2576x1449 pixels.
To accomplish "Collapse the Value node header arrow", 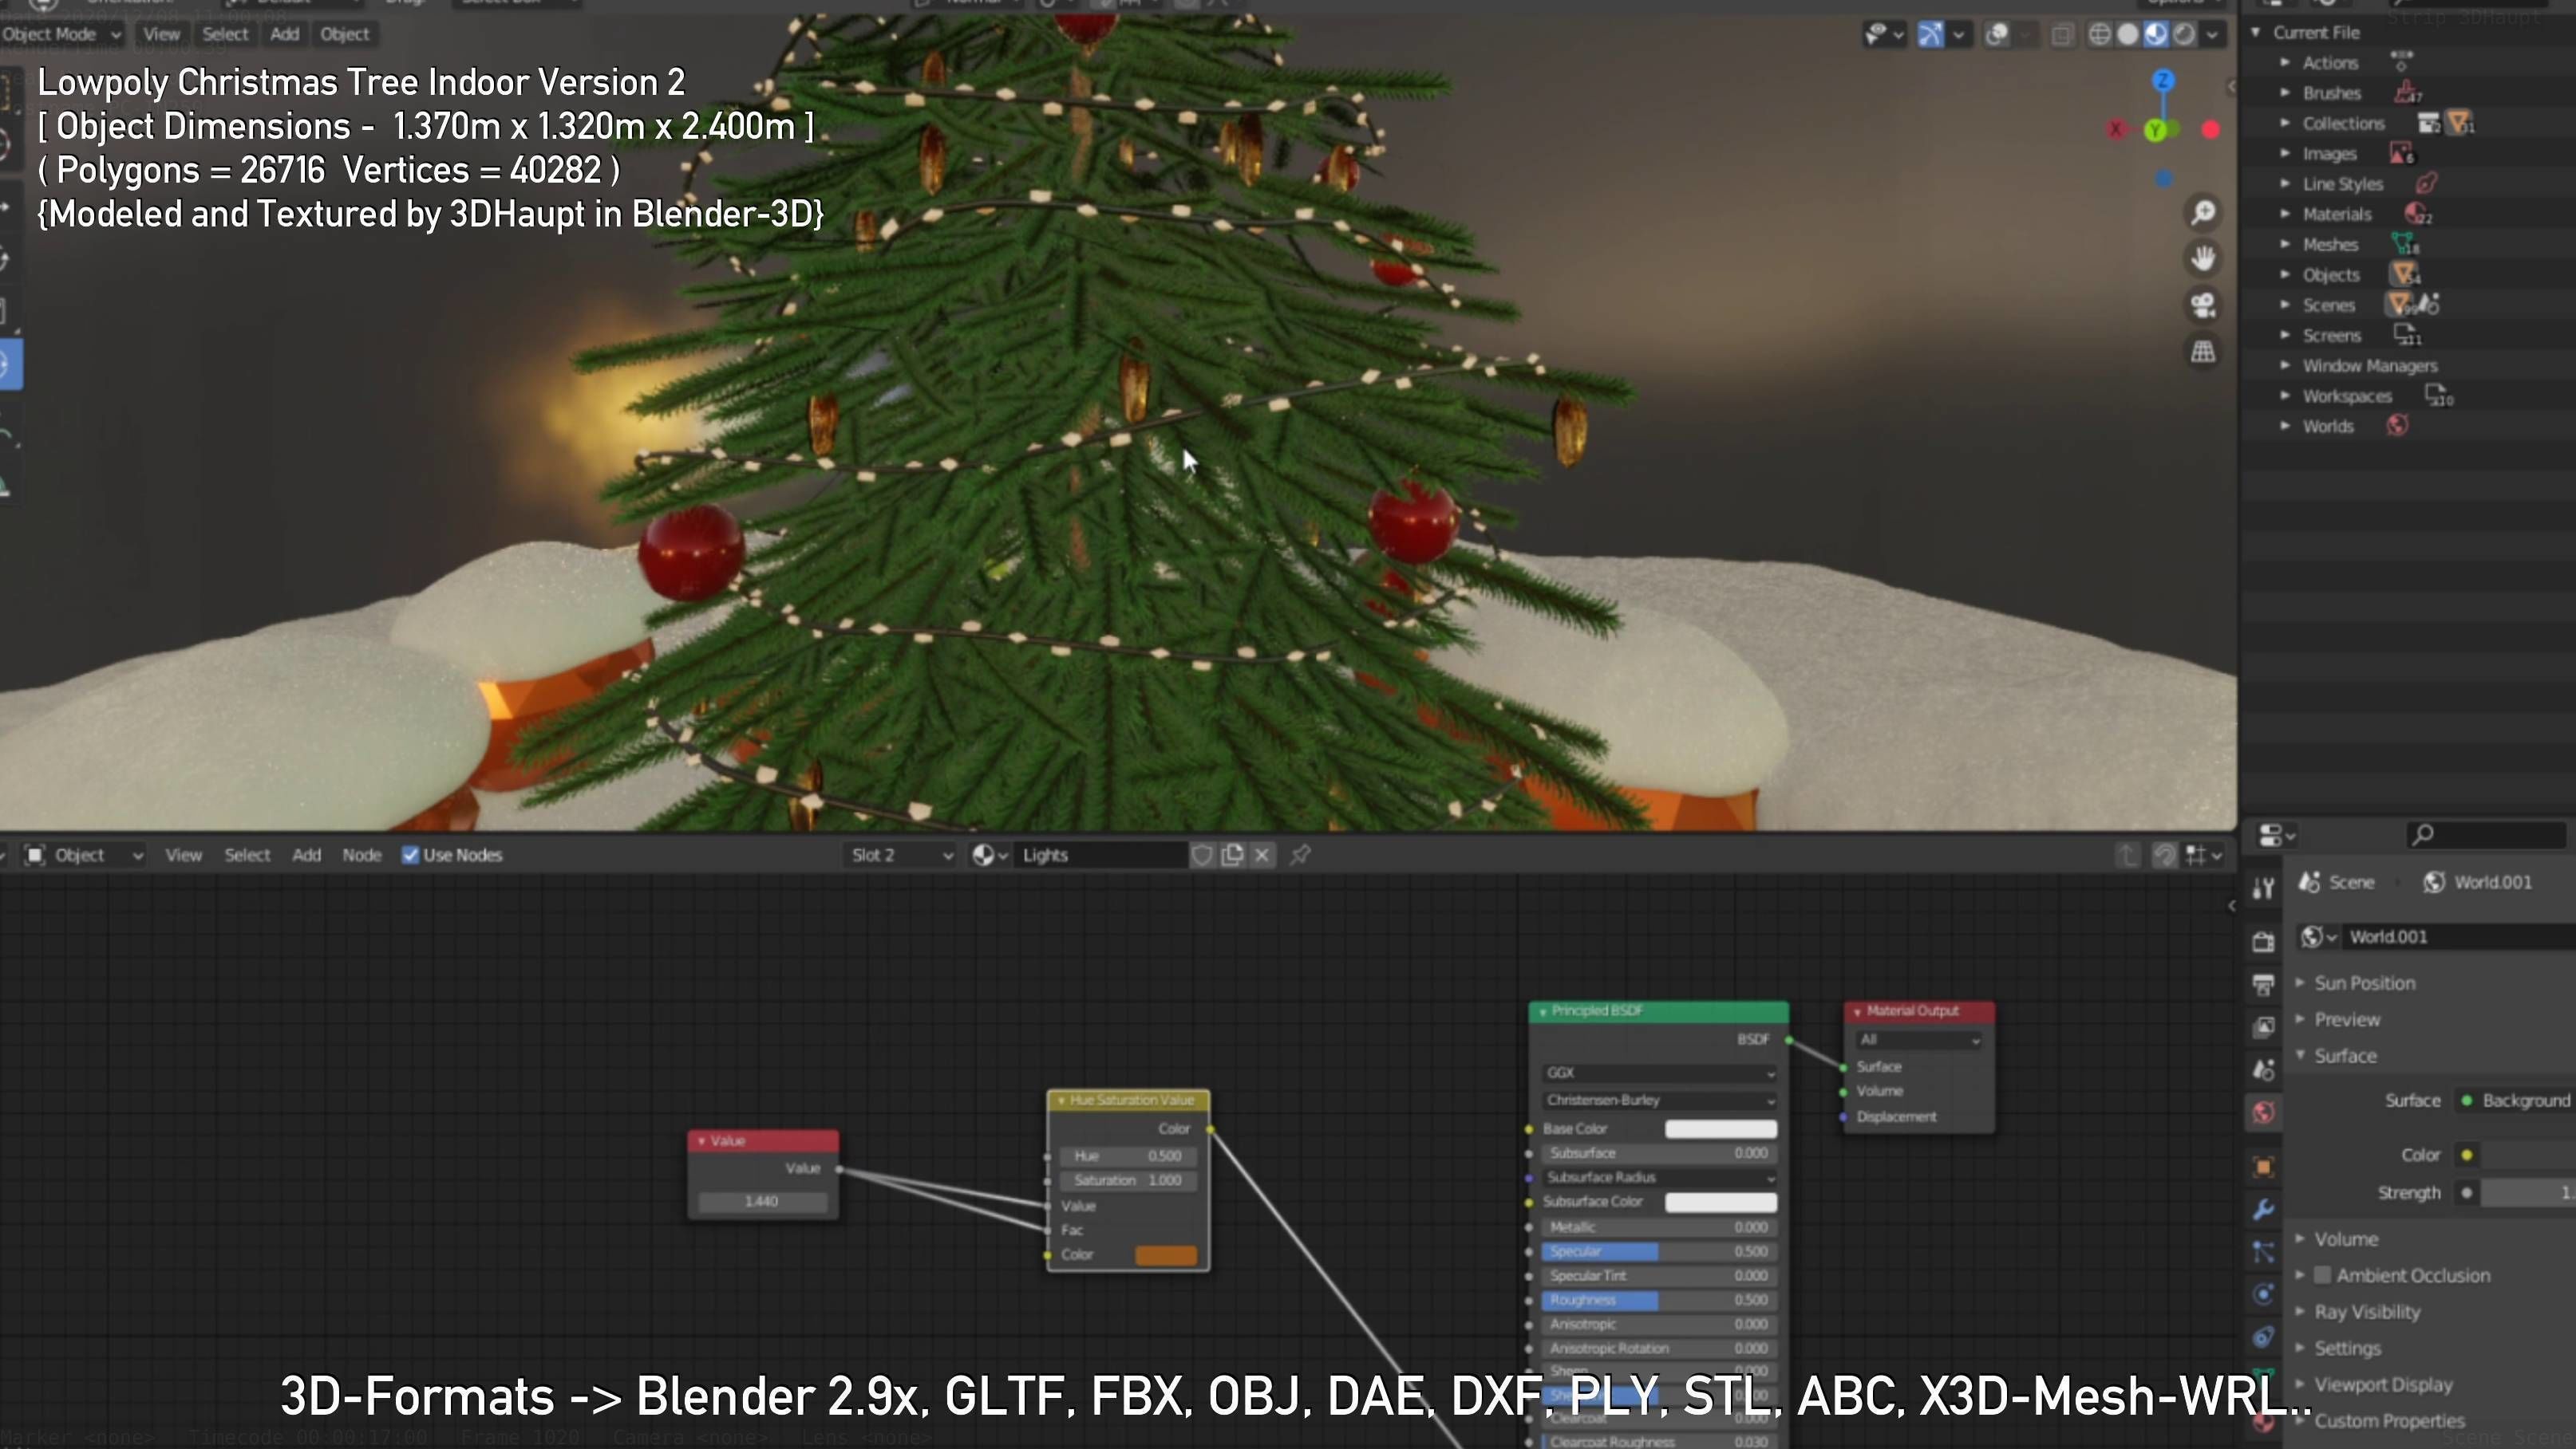I will [702, 1141].
